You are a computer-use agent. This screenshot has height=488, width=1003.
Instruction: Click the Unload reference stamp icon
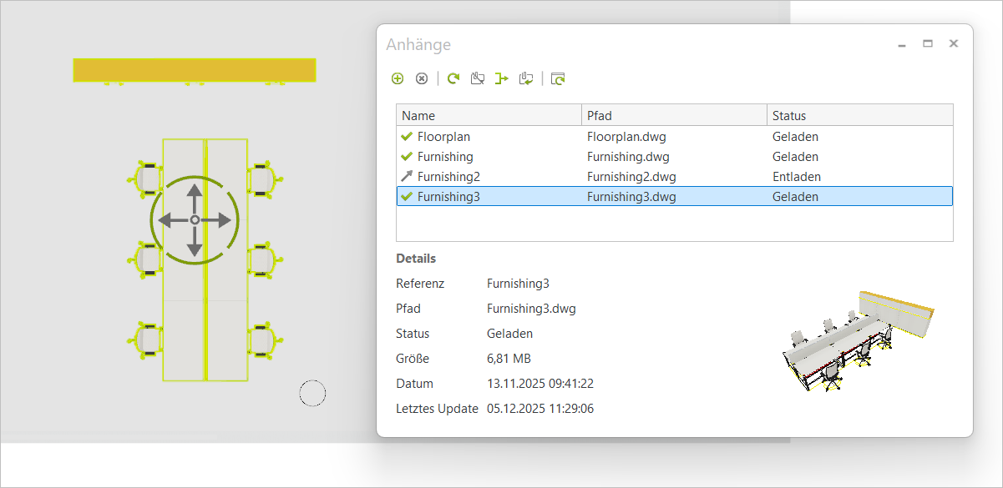point(478,78)
